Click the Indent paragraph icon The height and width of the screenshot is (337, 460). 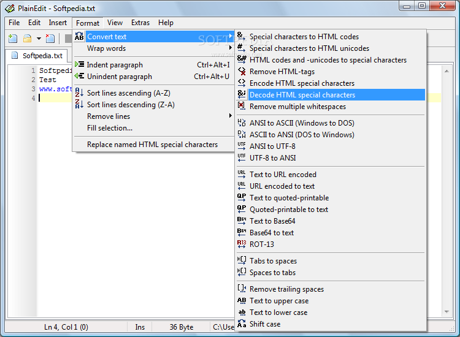pos(80,64)
